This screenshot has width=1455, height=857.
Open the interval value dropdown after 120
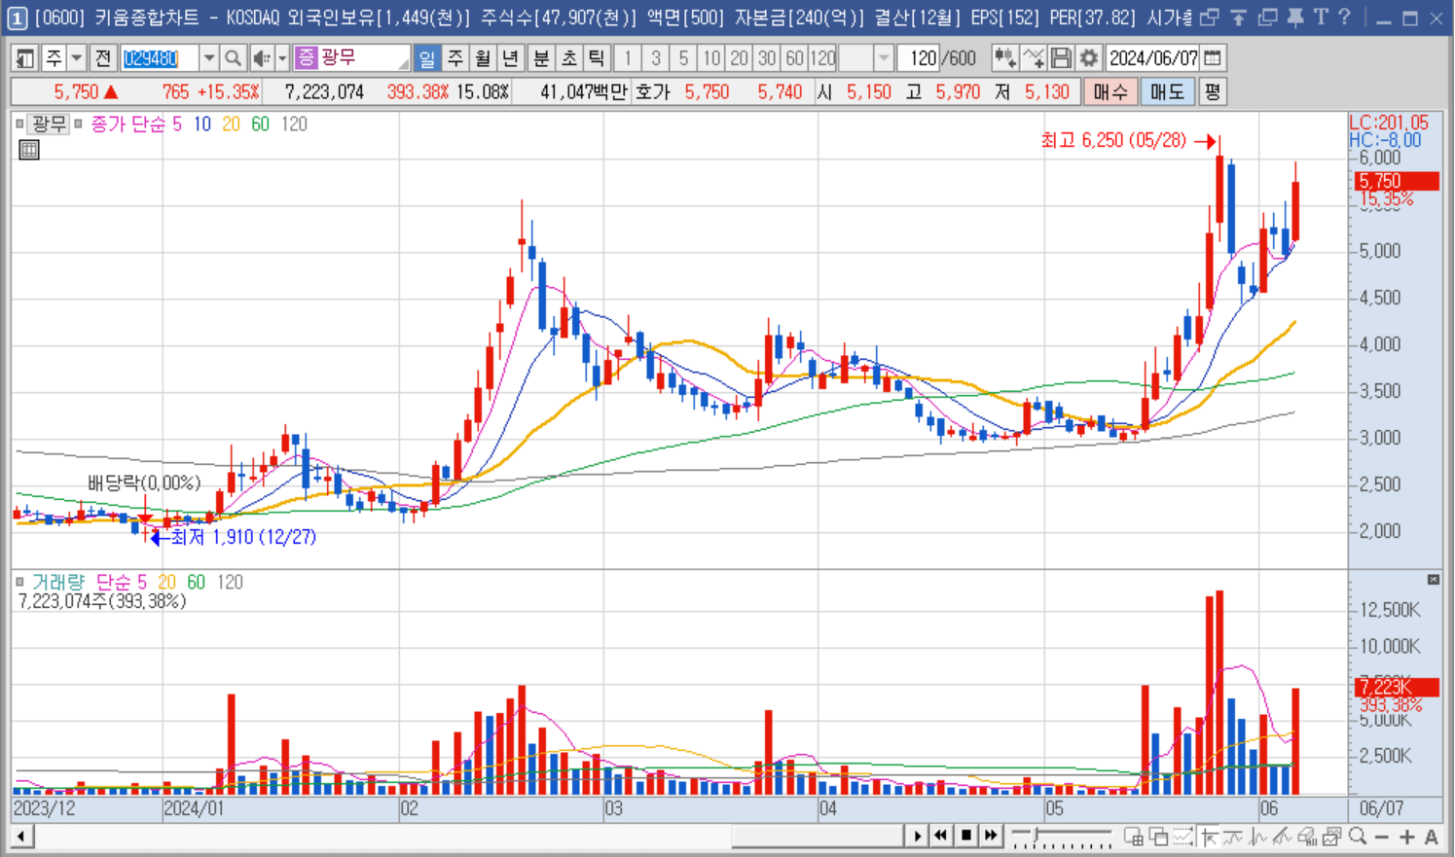(884, 58)
